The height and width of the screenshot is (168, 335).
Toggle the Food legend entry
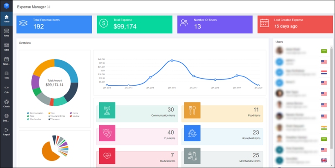pyautogui.click(x=31, y=116)
